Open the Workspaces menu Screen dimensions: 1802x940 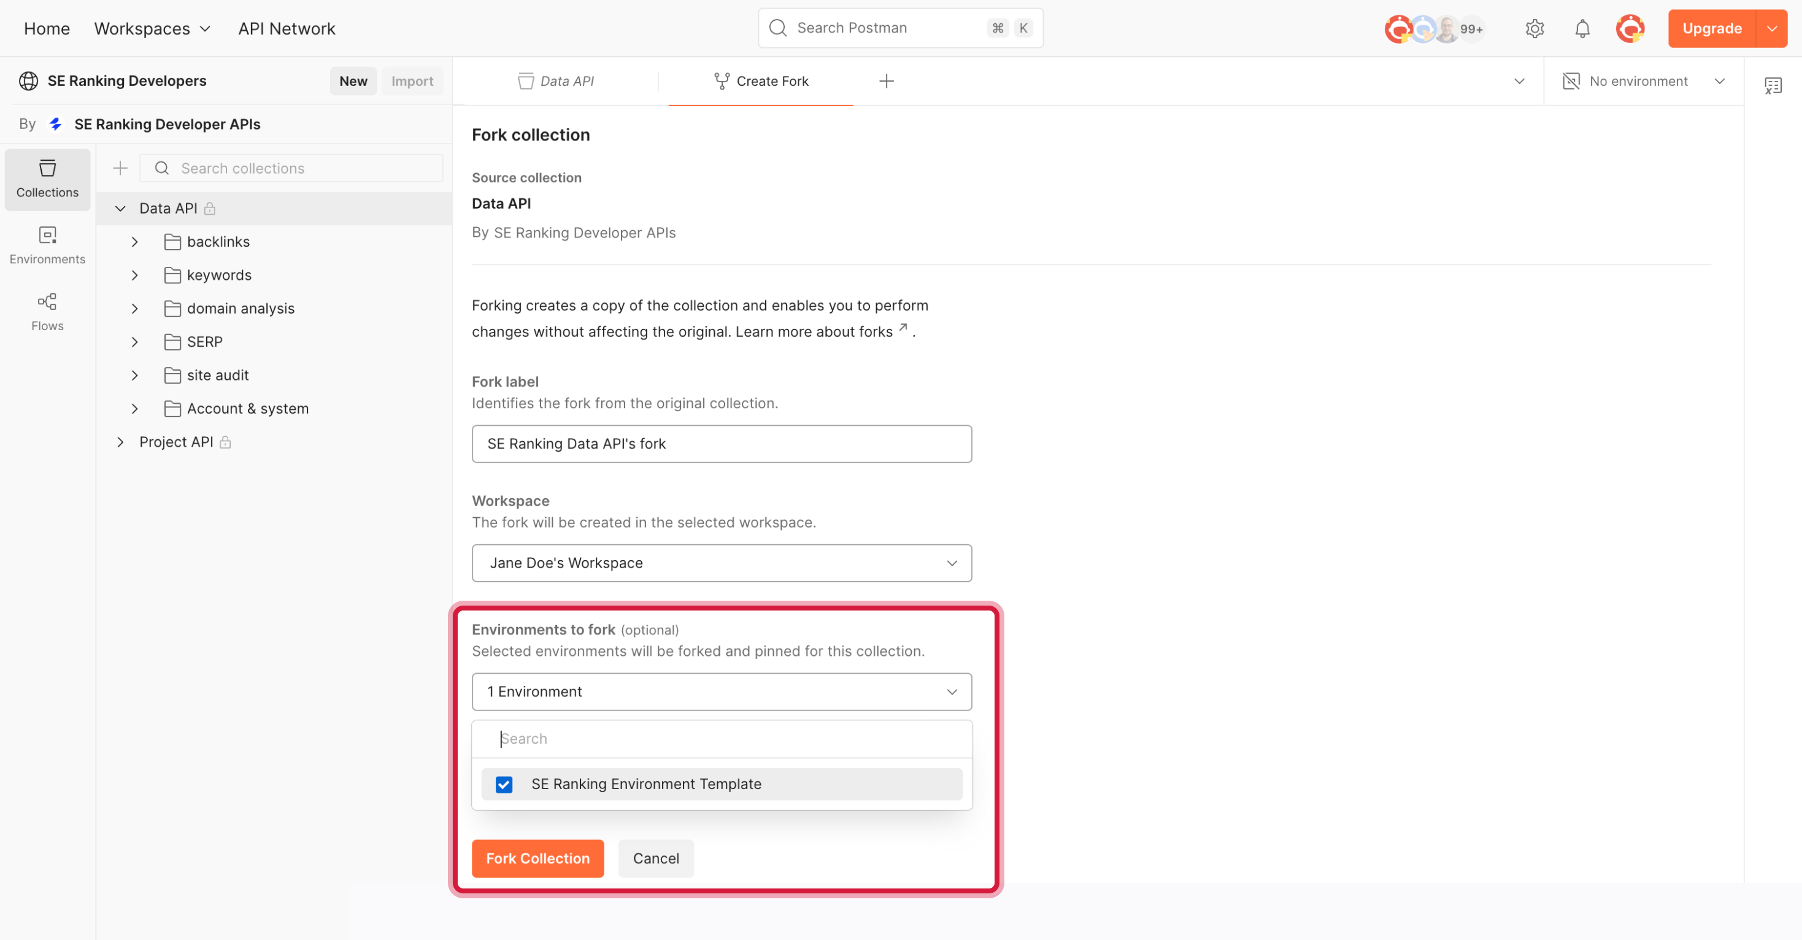click(152, 29)
